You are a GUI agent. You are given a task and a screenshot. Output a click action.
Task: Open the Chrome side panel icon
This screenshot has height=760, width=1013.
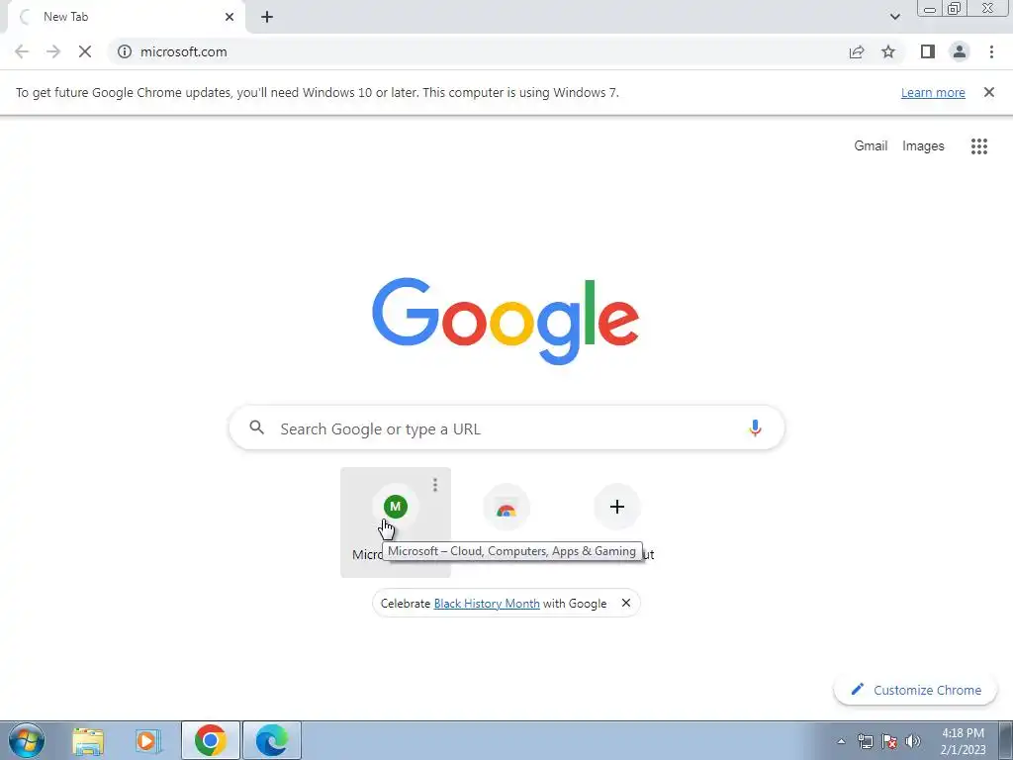pos(928,51)
